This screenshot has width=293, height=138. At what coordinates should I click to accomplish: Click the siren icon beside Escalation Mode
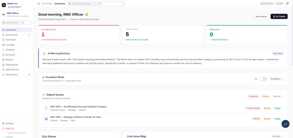click(43, 77)
